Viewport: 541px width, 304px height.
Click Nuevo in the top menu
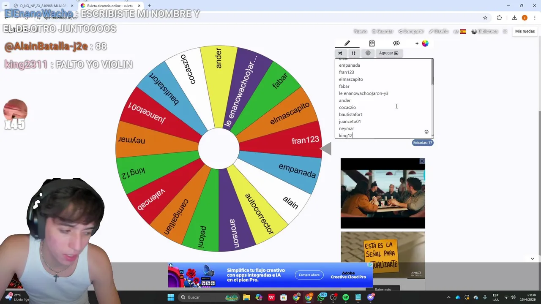360,31
